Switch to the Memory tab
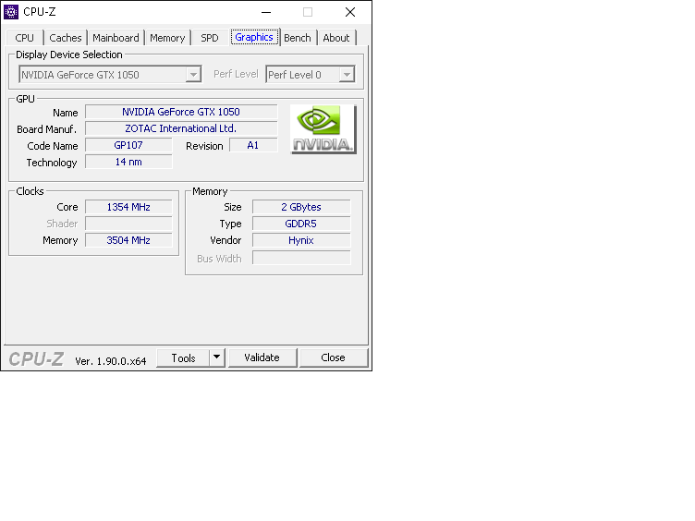Image resolution: width=695 pixels, height=521 pixels. pos(167,38)
